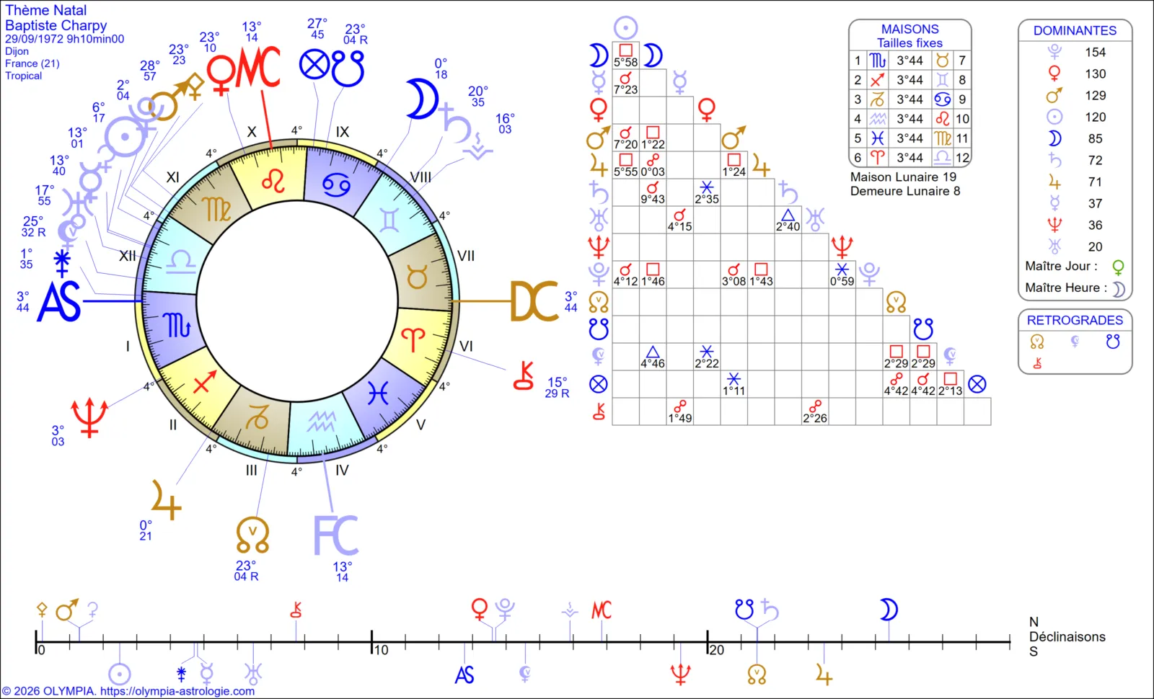Click the red Neptune trident beside the chart wheel
Image resolution: width=1154 pixels, height=699 pixels.
coord(89,417)
